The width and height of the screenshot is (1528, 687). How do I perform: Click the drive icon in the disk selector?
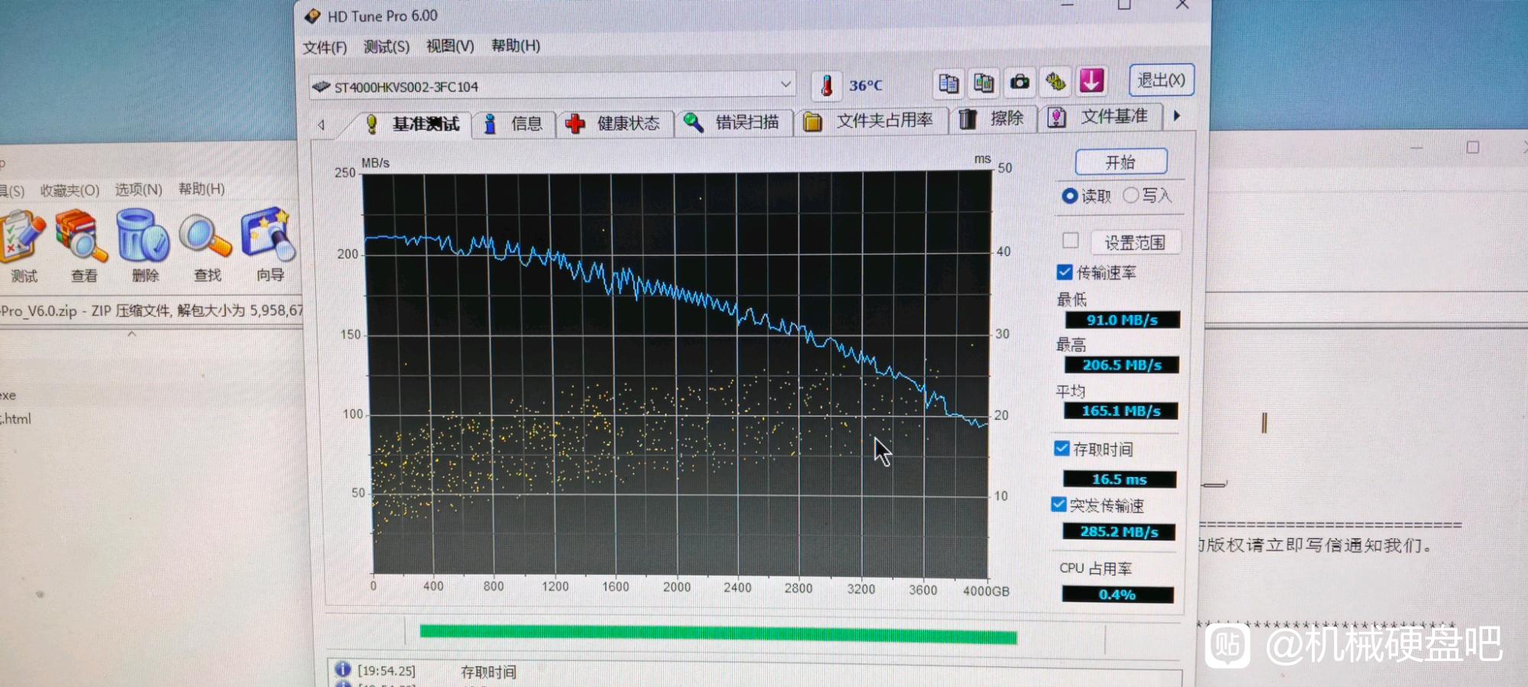[x=321, y=87]
